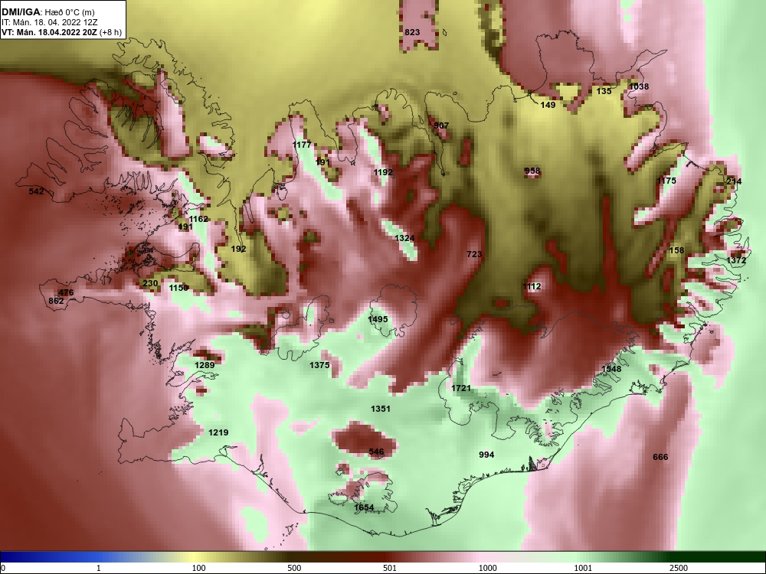Click the 476 height label
The image size is (766, 574).
pos(66,293)
